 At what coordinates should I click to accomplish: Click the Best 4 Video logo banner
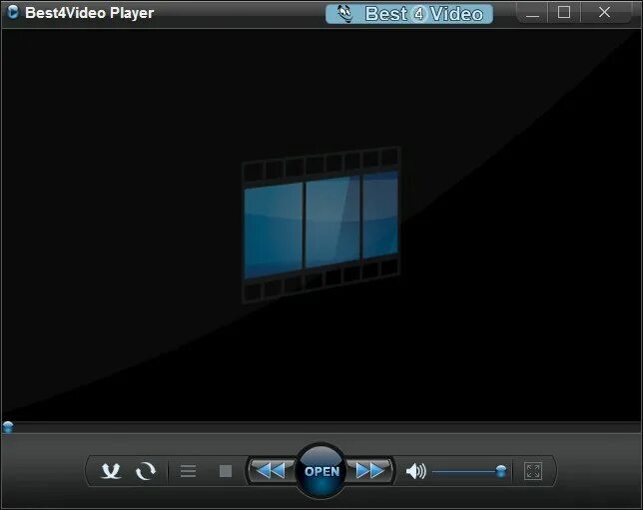(x=409, y=14)
